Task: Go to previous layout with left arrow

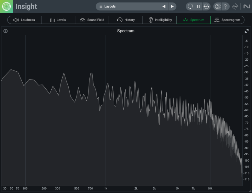Action: click(164, 6)
